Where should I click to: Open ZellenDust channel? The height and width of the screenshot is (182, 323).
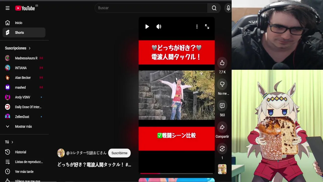coord(24,117)
